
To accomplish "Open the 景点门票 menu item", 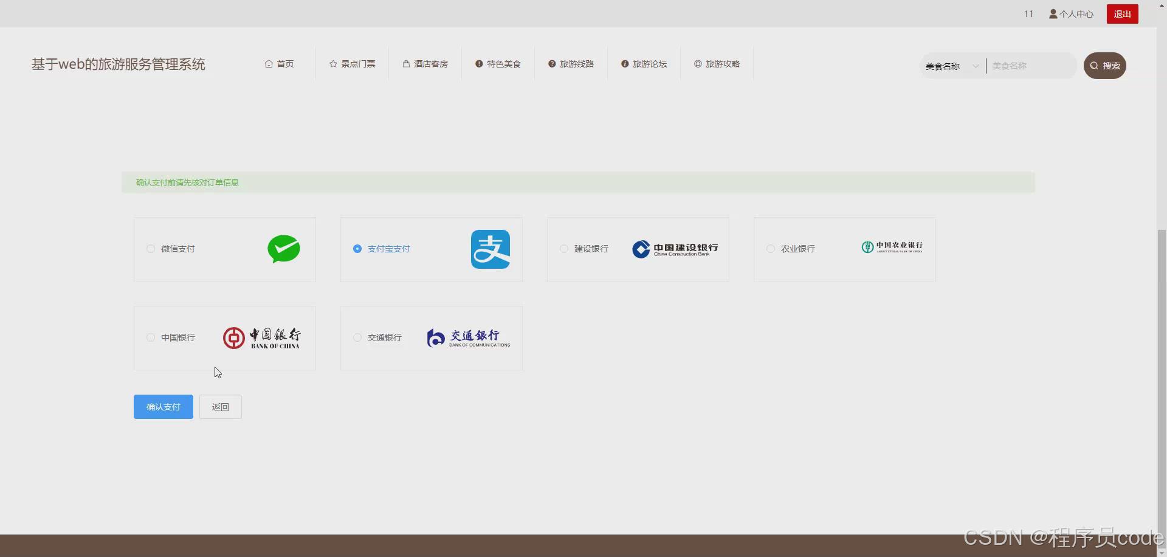I will tap(353, 64).
